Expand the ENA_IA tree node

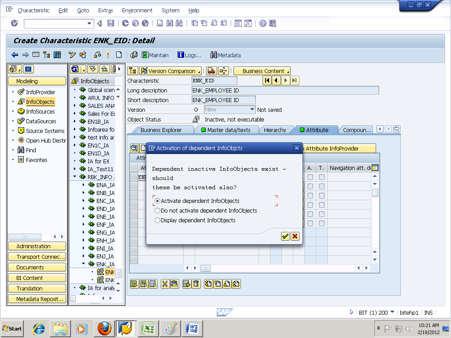tap(84, 185)
